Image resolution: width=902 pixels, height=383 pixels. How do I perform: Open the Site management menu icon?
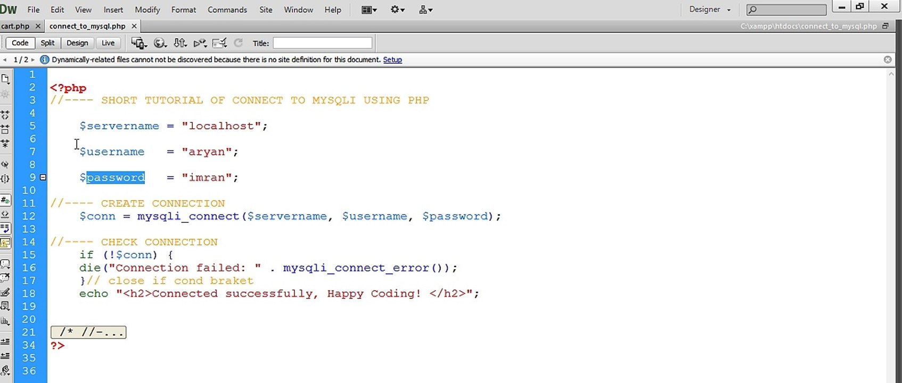point(426,10)
